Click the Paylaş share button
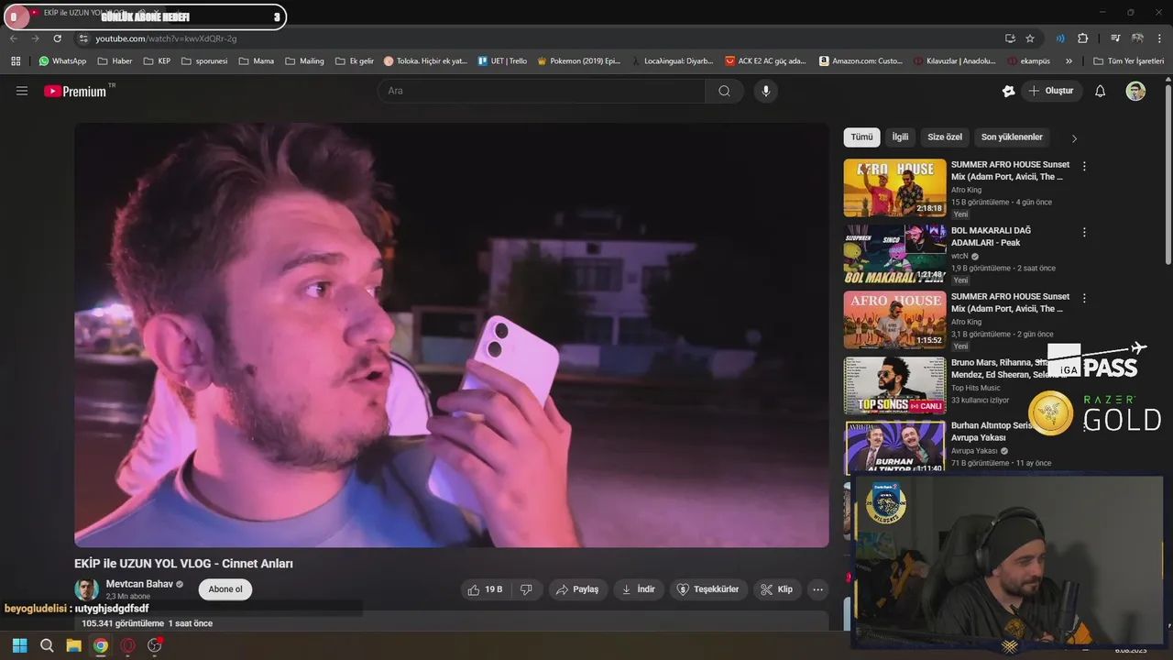 [578, 589]
